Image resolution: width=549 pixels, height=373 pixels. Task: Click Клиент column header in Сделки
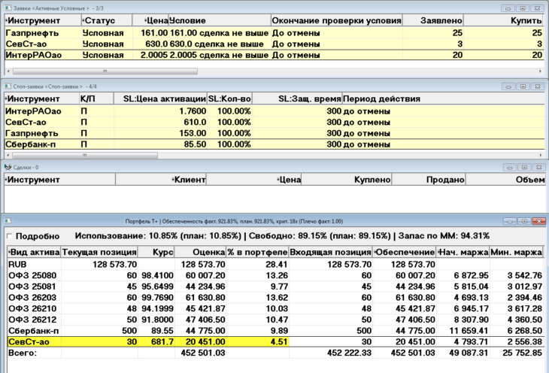[161, 180]
